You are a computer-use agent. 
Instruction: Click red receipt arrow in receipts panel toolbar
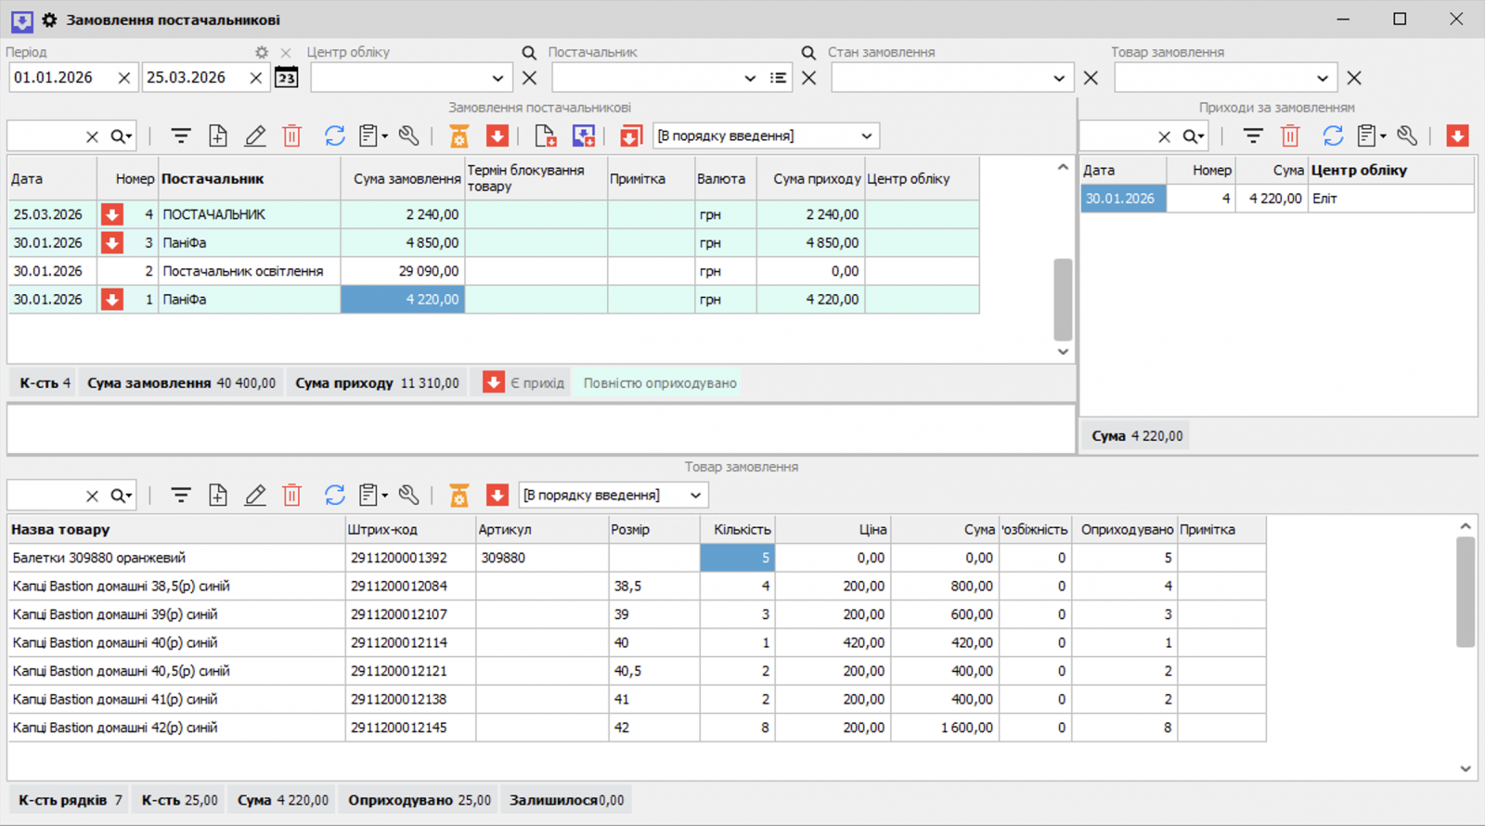[x=1457, y=136]
